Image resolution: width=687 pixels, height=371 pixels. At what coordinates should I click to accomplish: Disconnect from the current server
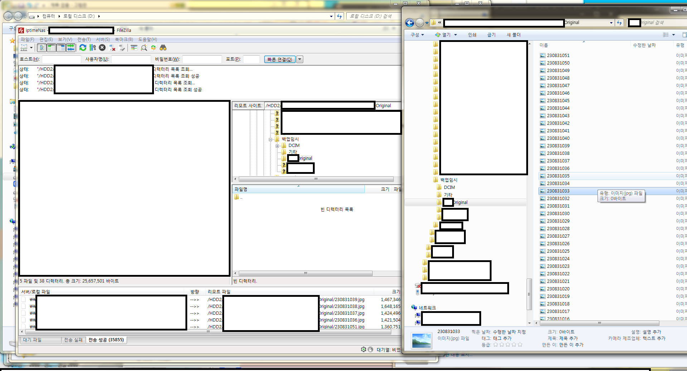pos(112,48)
